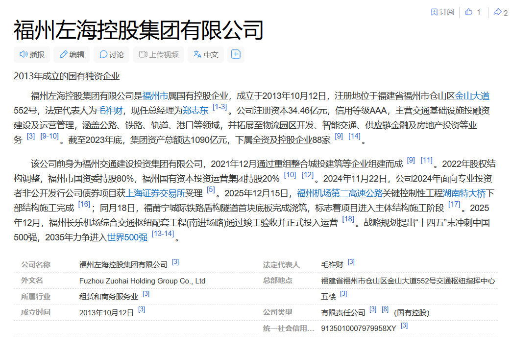Click the thumbs-up like icon

(469, 12)
